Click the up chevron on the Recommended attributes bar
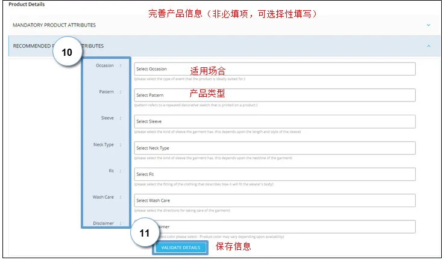Screen dimensions: 446x260 429,46
